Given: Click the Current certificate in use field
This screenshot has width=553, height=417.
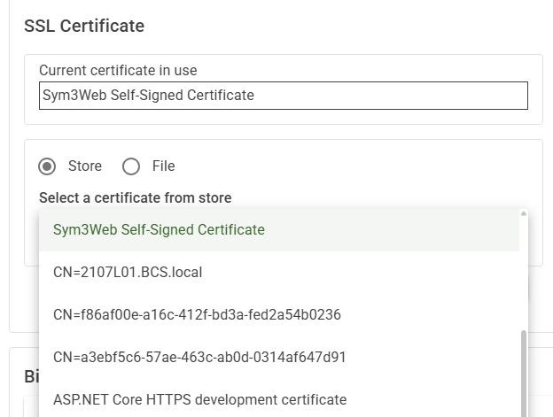Looking at the screenshot, I should (283, 96).
